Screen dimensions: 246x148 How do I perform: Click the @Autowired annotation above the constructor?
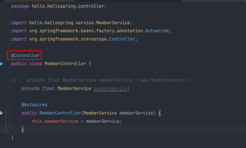click(34, 105)
